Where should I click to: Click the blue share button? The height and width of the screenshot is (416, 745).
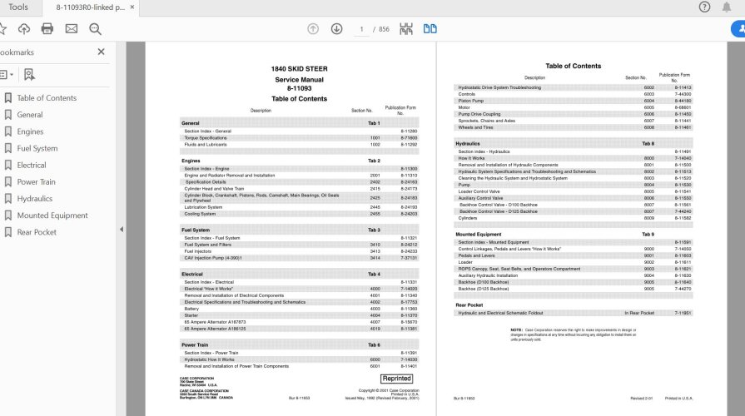[737, 29]
